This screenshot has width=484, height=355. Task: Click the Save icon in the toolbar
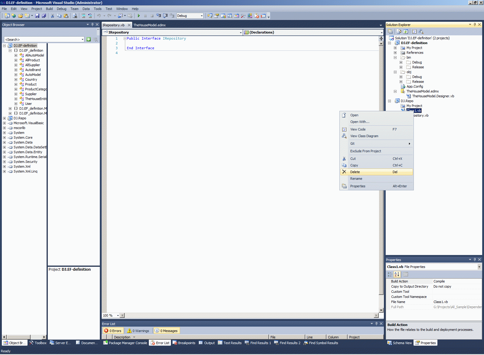(37, 16)
